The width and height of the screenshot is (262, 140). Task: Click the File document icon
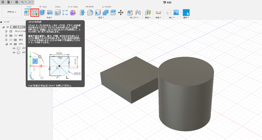[x=8, y=2]
